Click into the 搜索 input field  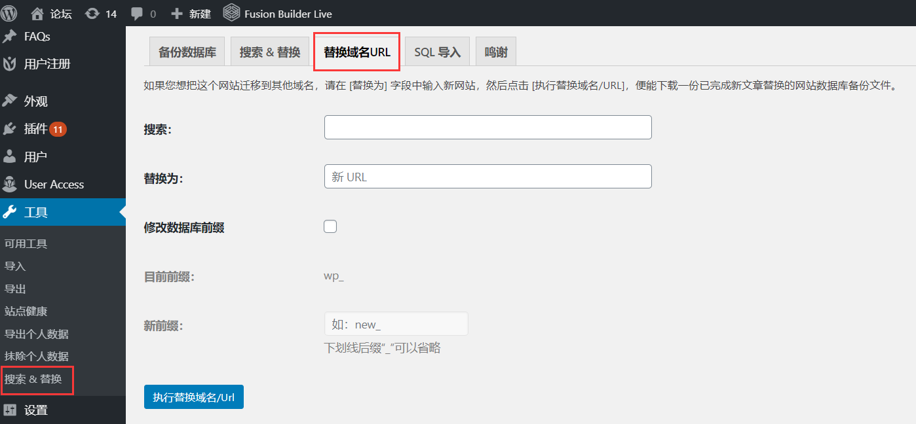487,128
